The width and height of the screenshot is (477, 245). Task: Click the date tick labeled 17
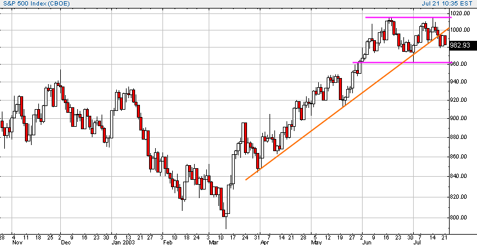(x=232, y=238)
